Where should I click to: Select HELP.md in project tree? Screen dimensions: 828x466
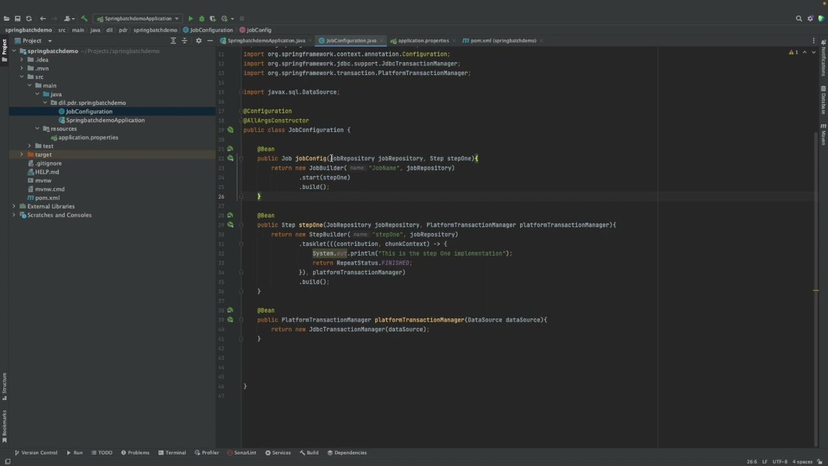pos(47,172)
